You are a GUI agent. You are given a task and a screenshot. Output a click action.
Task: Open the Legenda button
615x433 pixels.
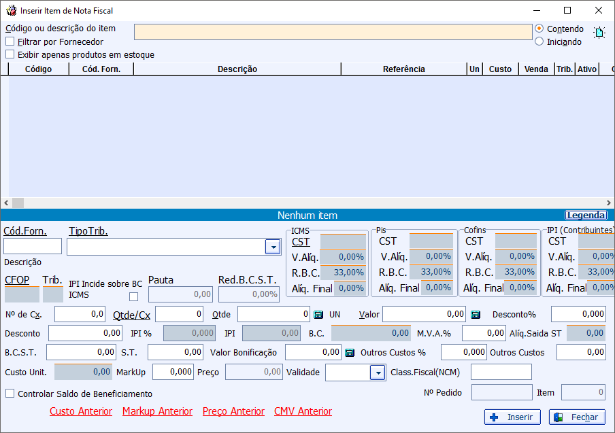[x=586, y=215]
